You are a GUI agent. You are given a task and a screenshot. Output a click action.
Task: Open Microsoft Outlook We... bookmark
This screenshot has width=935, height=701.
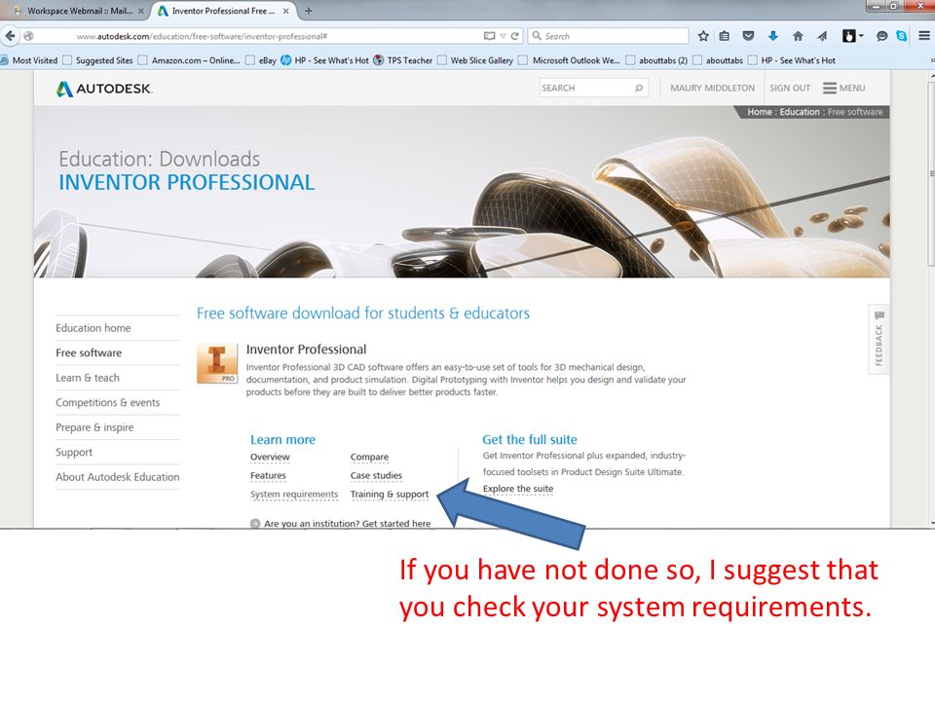(x=570, y=60)
